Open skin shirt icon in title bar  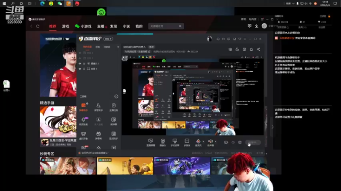[x=240, y=39]
